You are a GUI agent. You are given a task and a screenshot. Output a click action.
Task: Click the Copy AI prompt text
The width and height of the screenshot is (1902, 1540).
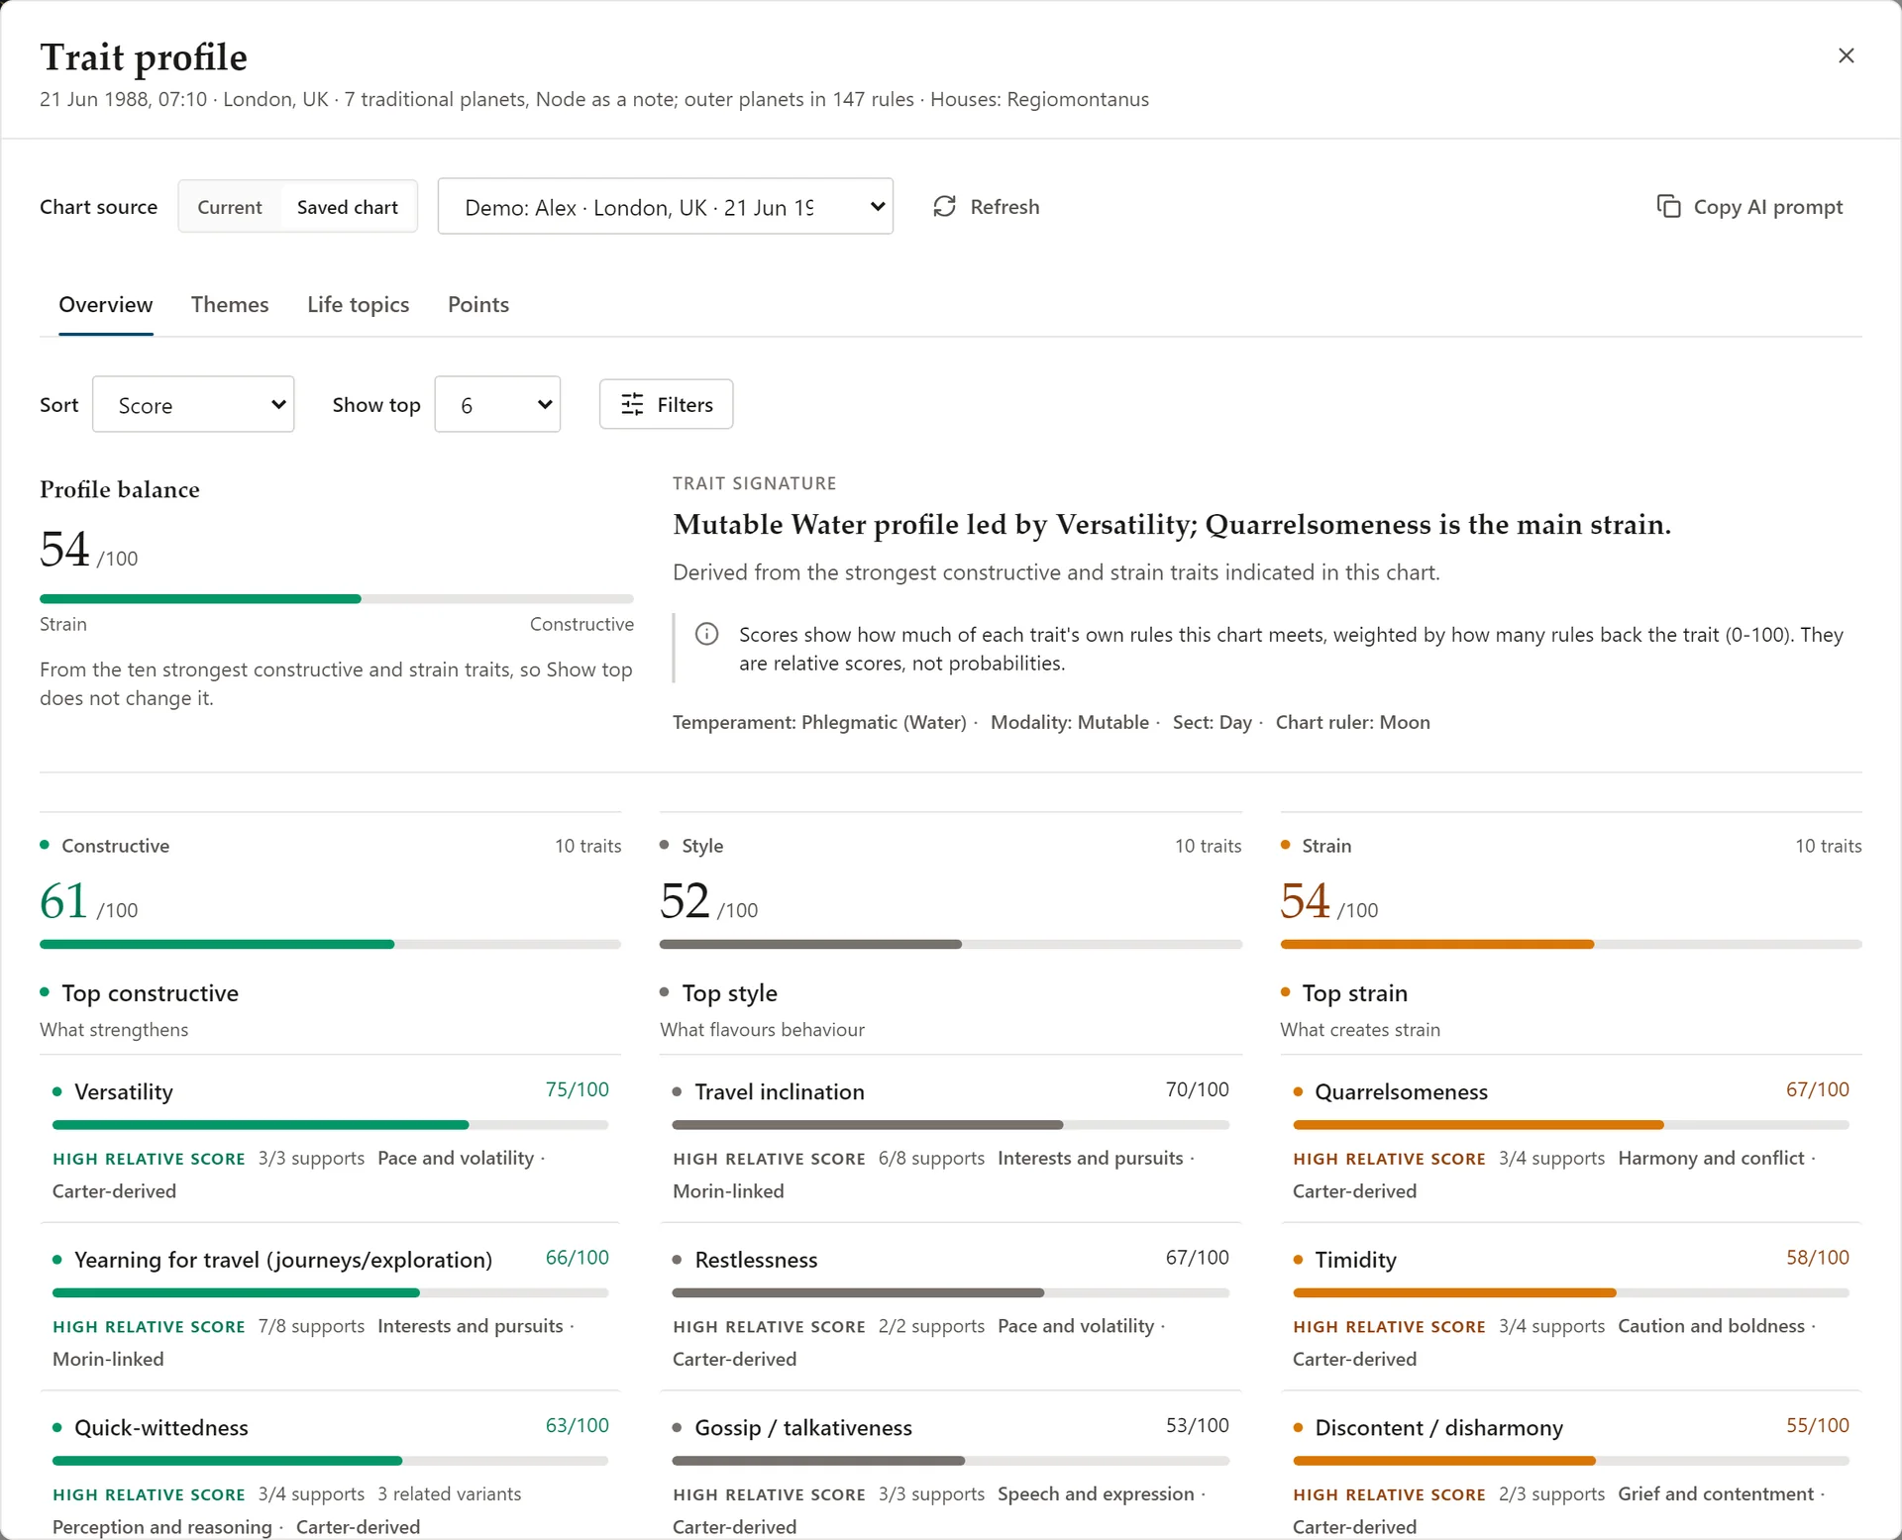(1768, 207)
